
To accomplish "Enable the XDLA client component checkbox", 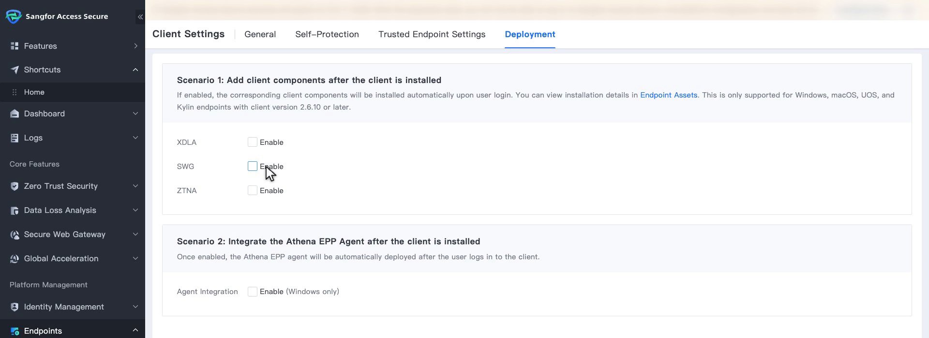I will [253, 142].
